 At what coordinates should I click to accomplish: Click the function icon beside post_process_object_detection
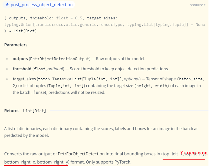(x=7, y=5)
